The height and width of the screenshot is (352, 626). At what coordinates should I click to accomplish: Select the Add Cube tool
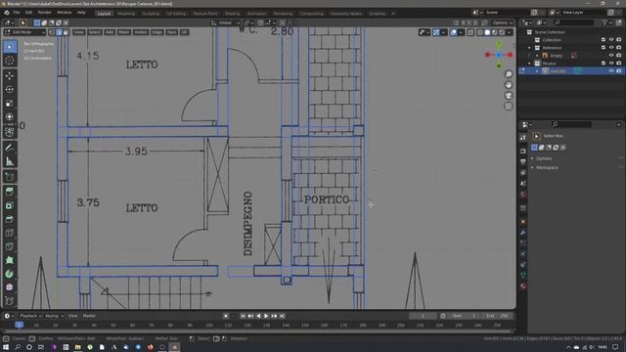click(10, 177)
